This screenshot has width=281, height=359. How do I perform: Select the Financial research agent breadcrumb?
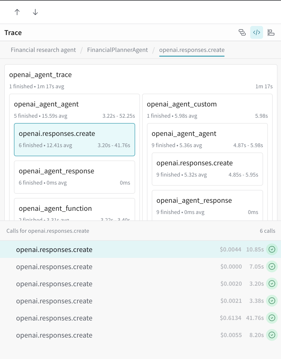coord(43,50)
